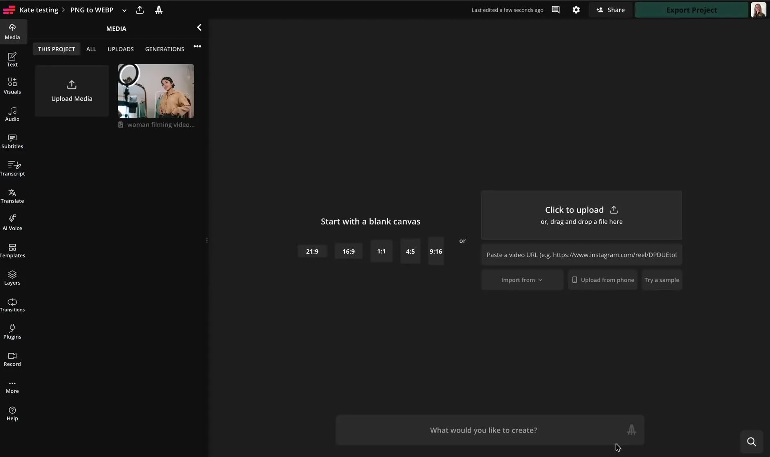Pick the 1:1 canvas ratio

point(381,251)
